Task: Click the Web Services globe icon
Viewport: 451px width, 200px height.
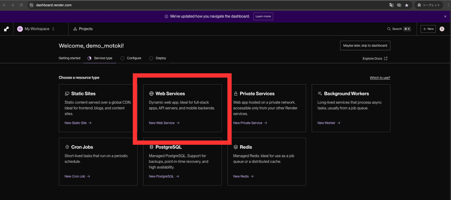Action: click(151, 94)
